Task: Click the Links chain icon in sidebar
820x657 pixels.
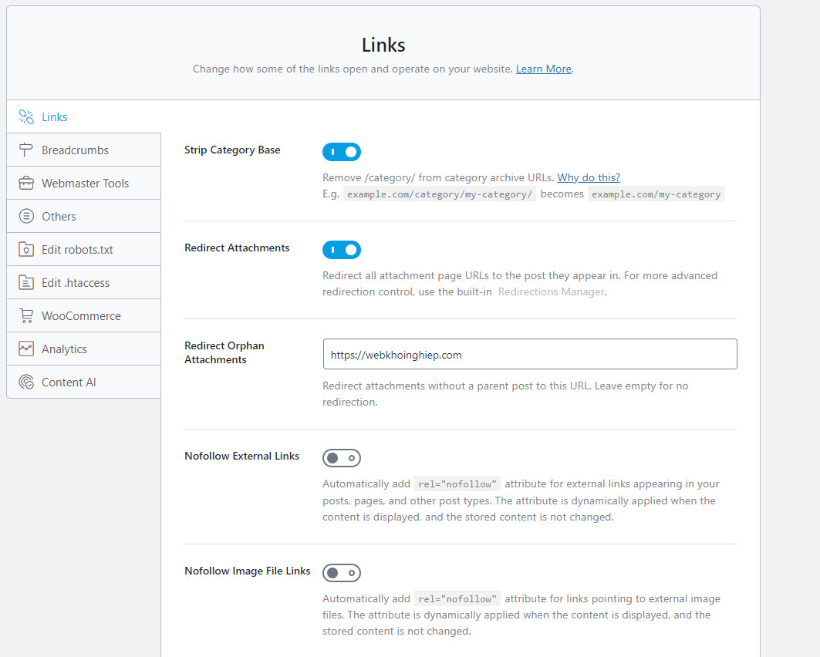Action: coord(26,117)
